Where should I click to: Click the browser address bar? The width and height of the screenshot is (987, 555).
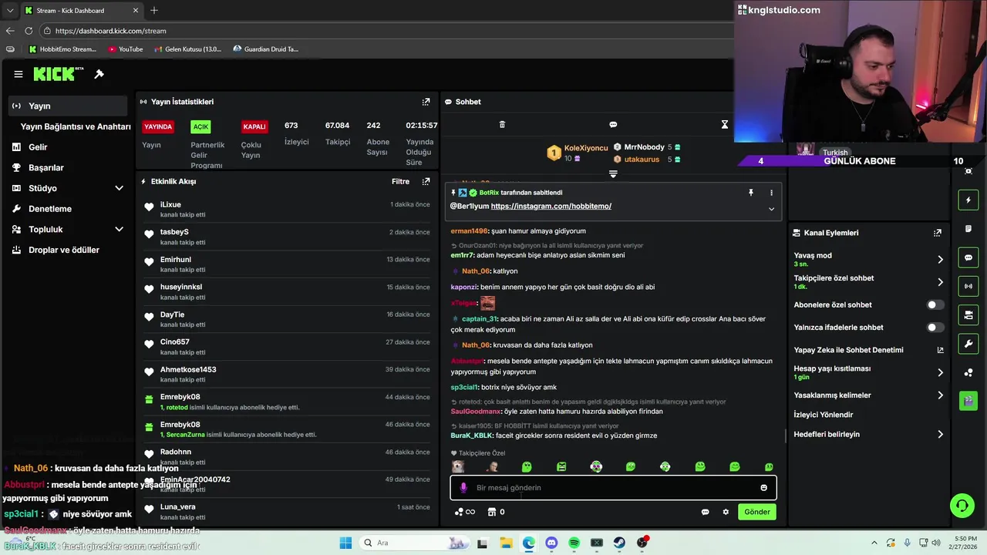[386, 31]
